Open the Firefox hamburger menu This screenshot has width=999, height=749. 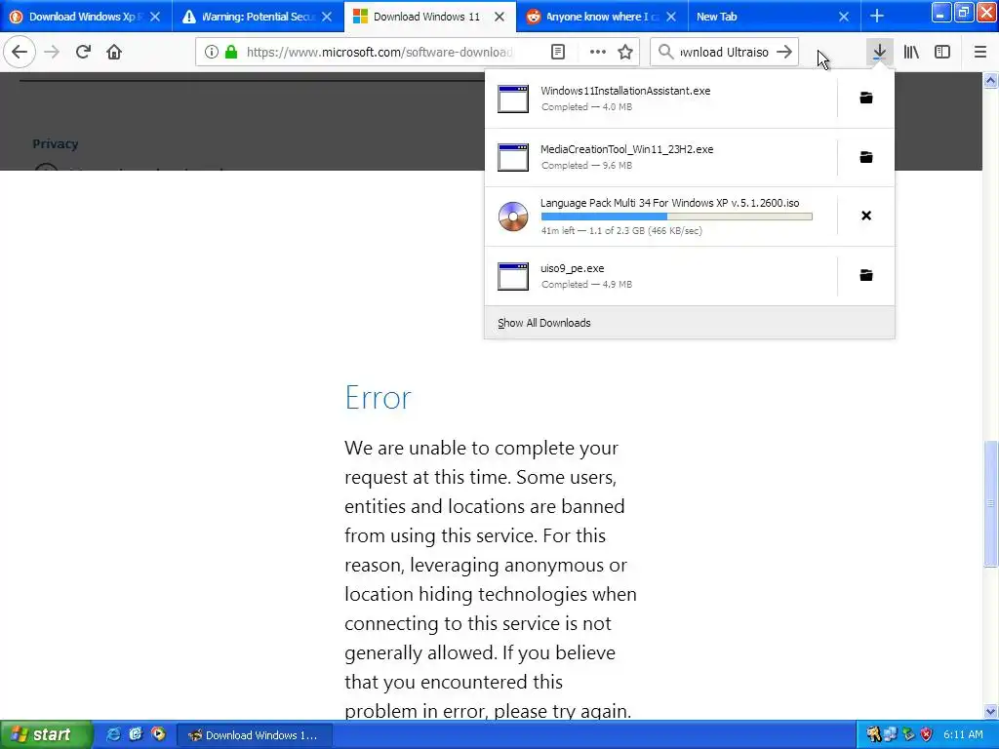979,52
